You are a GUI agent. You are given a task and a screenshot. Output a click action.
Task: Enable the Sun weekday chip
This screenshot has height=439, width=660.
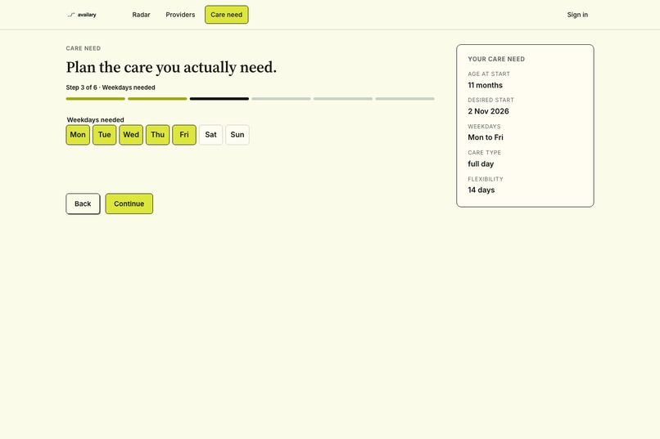click(237, 135)
